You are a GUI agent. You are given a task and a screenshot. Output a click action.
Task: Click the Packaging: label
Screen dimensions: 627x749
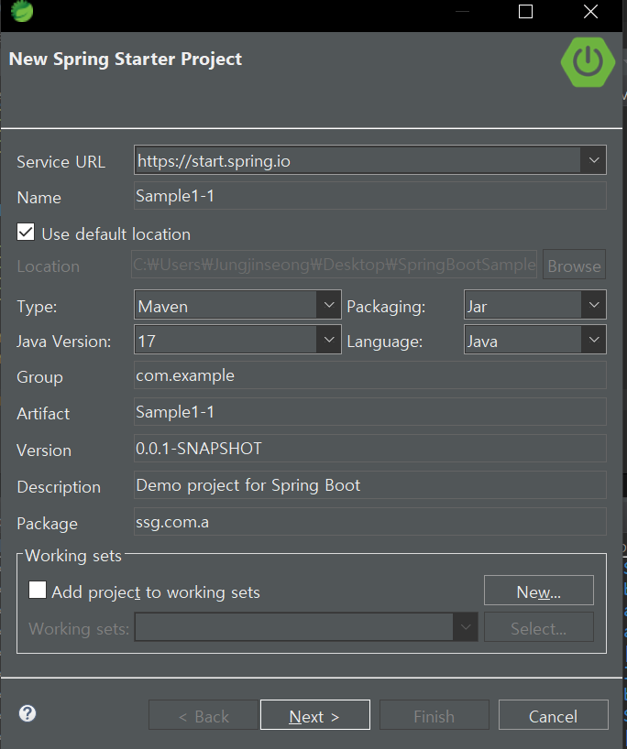click(386, 307)
